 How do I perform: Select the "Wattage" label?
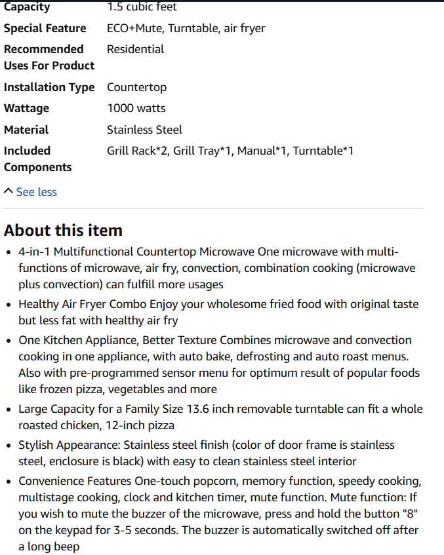27,108
